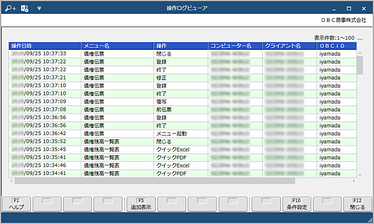Maximize the 操作ログビューア window
This screenshot has width=374, height=224.
pos(349,8)
